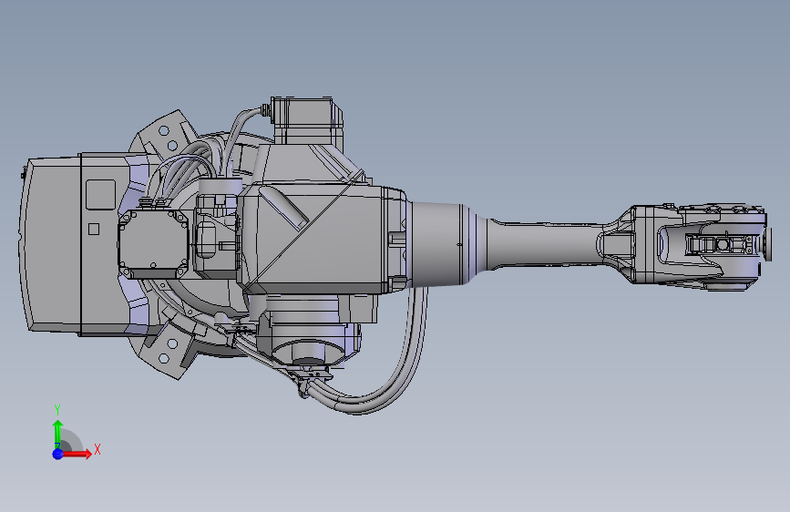Pick the long slender forearm tube
The width and height of the screenshot is (790, 512).
[x=544, y=244]
